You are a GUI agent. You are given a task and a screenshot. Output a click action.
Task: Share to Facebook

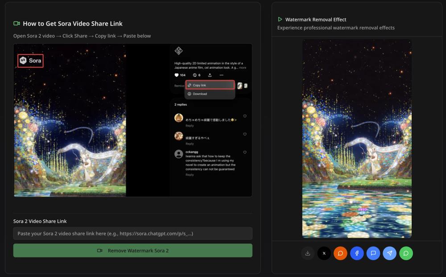pos(357,253)
